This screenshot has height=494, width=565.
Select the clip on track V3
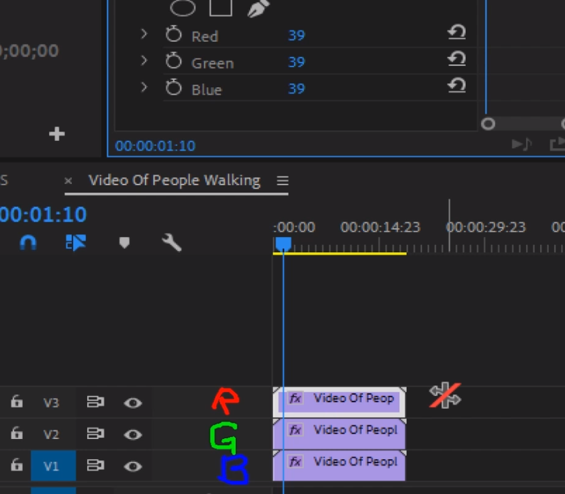pyautogui.click(x=340, y=402)
